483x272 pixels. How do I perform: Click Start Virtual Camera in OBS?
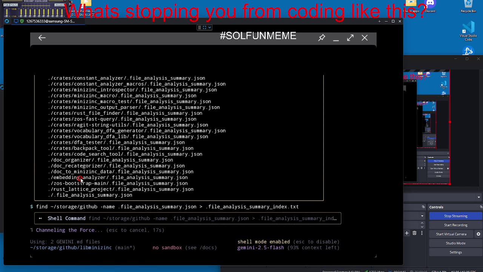[x=451, y=234]
